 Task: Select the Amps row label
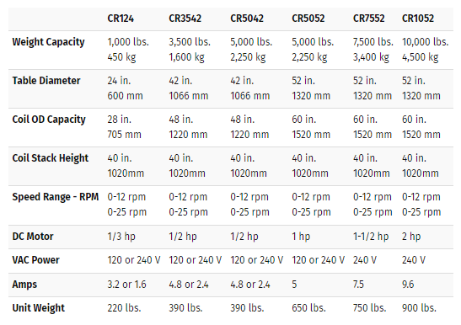pyautogui.click(x=24, y=285)
